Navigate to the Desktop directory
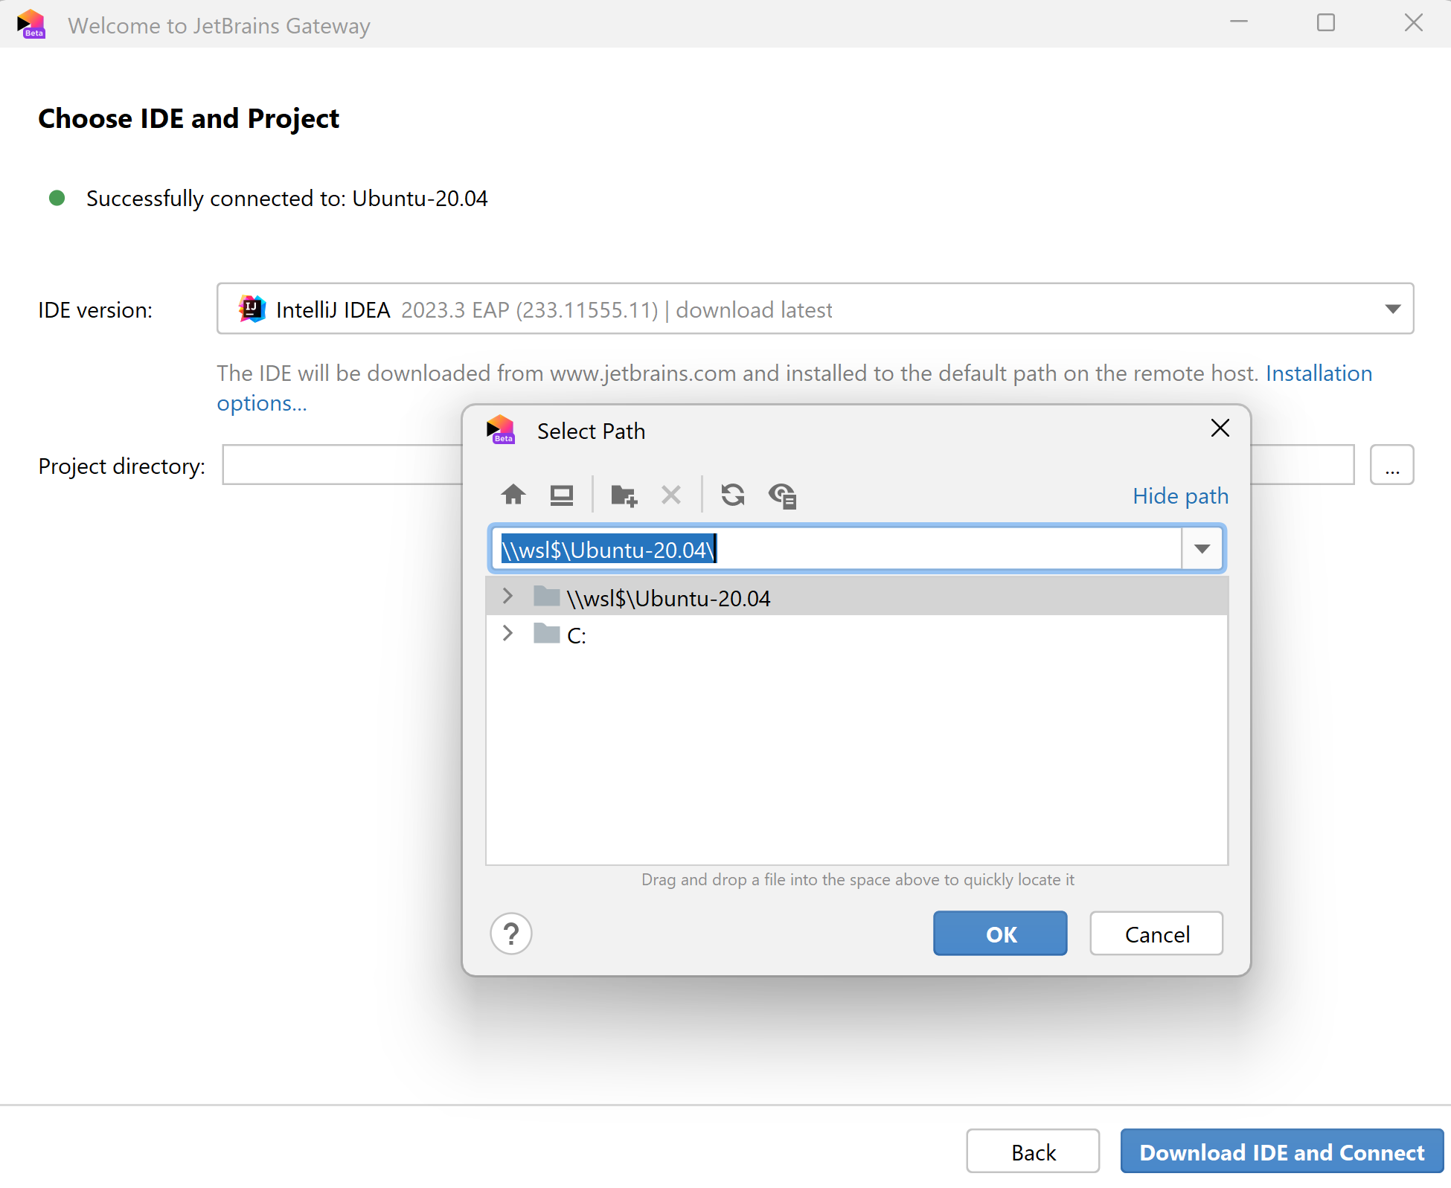 (561, 495)
